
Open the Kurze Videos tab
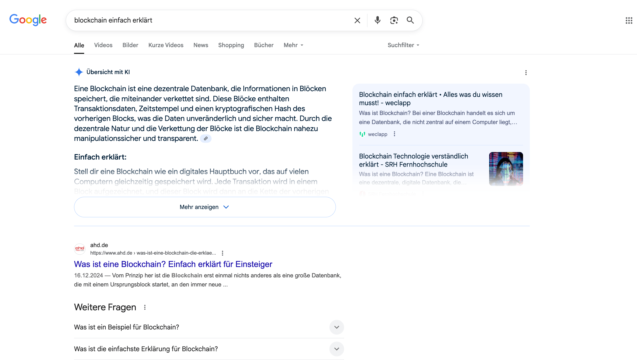click(x=166, y=45)
